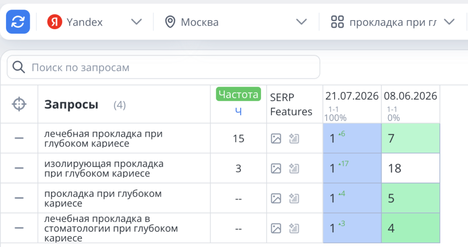Image resolution: width=468 pixels, height=247 pixels.
Task: Click the Yandex logo icon
Action: (x=55, y=22)
